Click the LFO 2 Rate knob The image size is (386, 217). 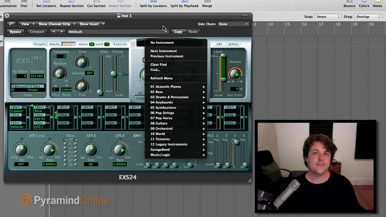pyautogui.click(x=91, y=150)
